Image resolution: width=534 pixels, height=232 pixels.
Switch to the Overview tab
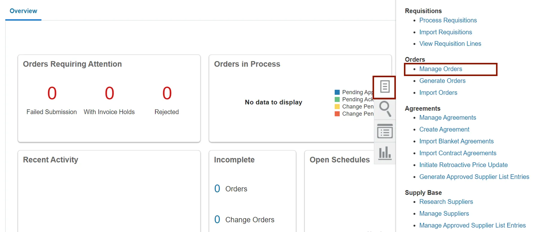23,11
